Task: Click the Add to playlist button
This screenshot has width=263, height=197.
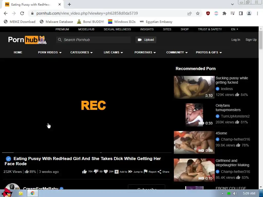Action: [x=121, y=172]
